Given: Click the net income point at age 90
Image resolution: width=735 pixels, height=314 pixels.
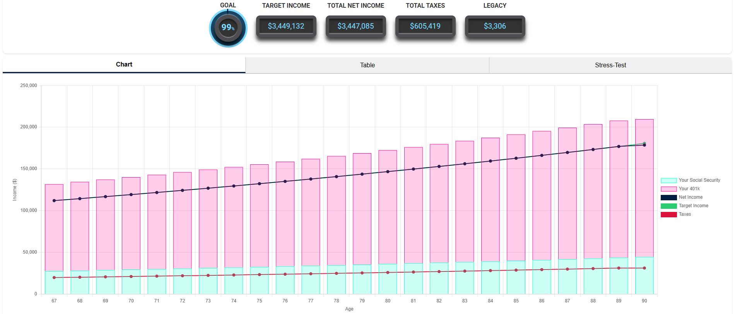Looking at the screenshot, I should coord(644,145).
